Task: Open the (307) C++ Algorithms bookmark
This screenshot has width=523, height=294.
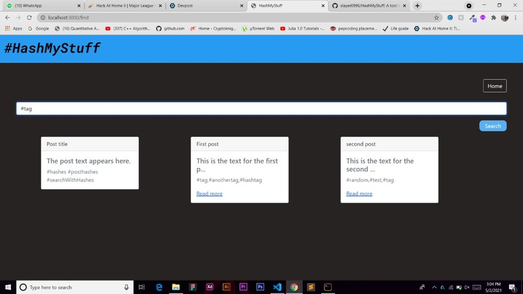Action: pyautogui.click(x=128, y=29)
